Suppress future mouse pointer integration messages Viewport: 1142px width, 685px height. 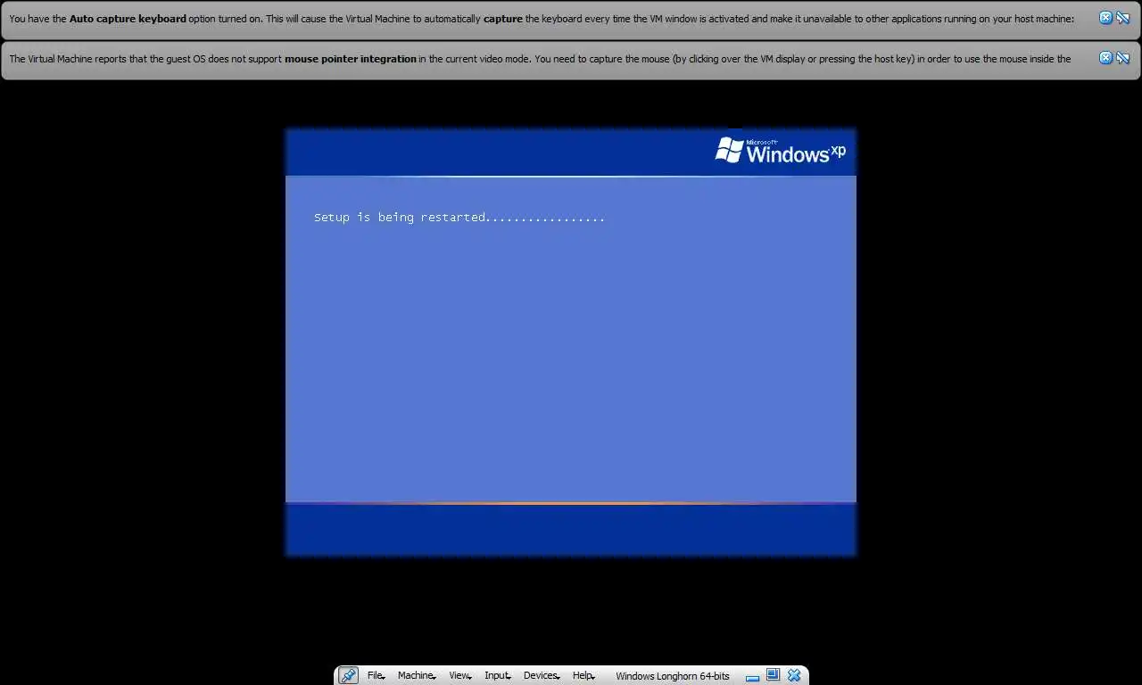1123,58
